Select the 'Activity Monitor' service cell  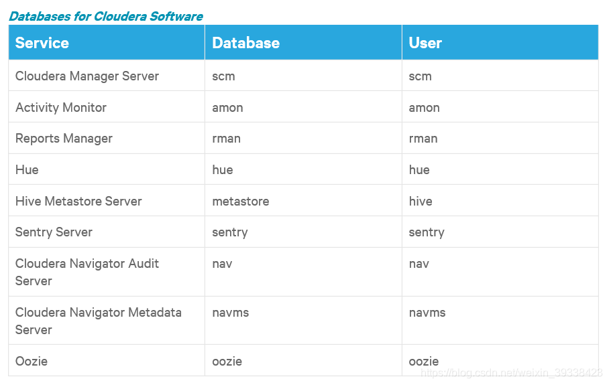tap(107, 107)
